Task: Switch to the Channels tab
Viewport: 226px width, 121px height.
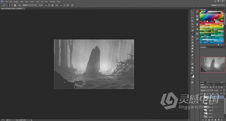Action: pos(208,85)
